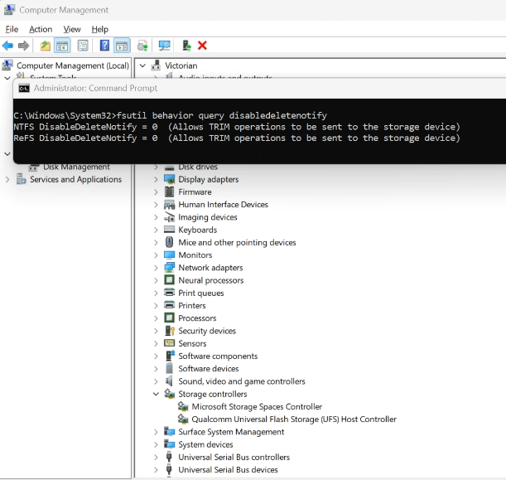Open the View menu
The image size is (506, 480).
click(72, 29)
